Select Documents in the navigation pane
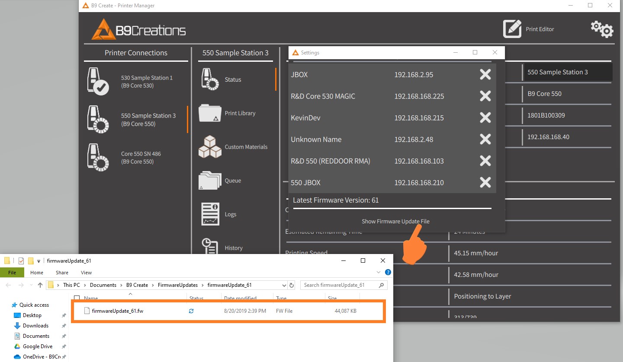Screen dimensions: 623x362 click(36, 336)
